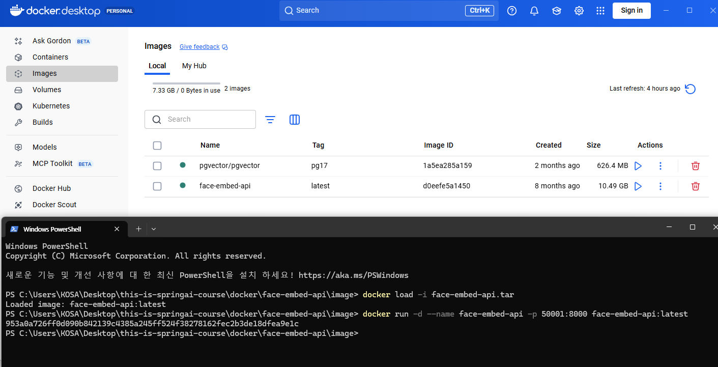Click the Models icon in sidebar

[18, 148]
